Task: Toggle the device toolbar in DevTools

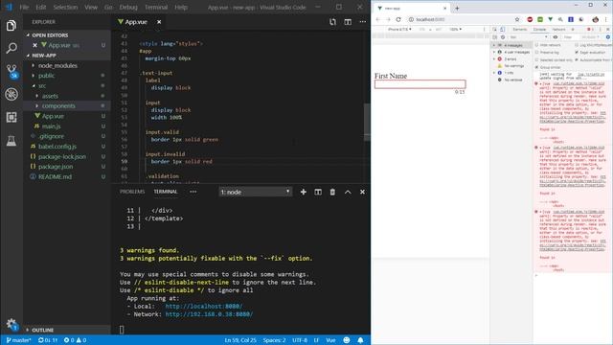Action: [x=502, y=30]
